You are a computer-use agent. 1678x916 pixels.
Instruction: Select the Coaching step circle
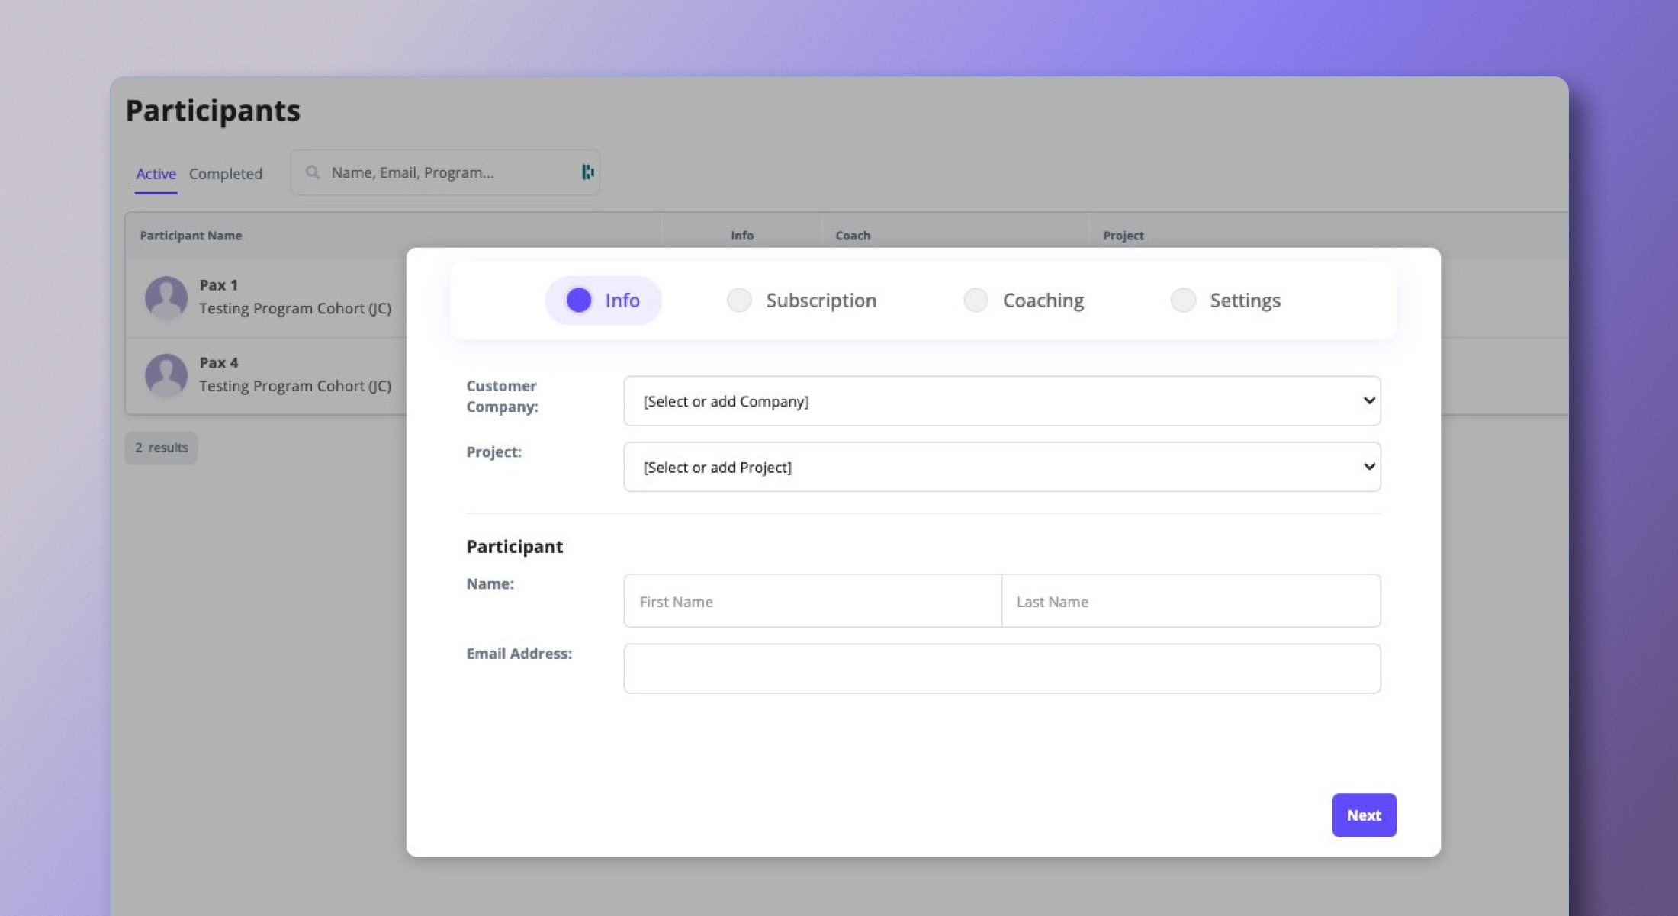click(976, 300)
